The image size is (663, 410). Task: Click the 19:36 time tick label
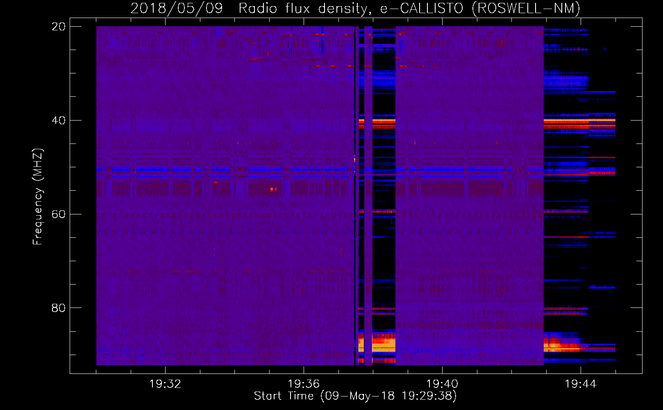[304, 384]
